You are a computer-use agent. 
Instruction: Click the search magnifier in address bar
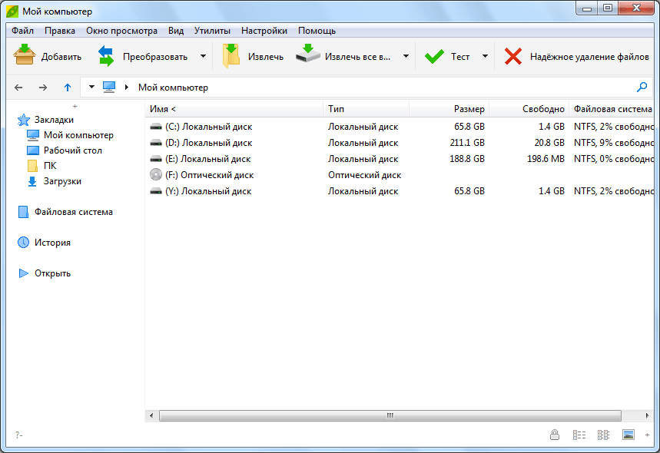click(x=642, y=88)
